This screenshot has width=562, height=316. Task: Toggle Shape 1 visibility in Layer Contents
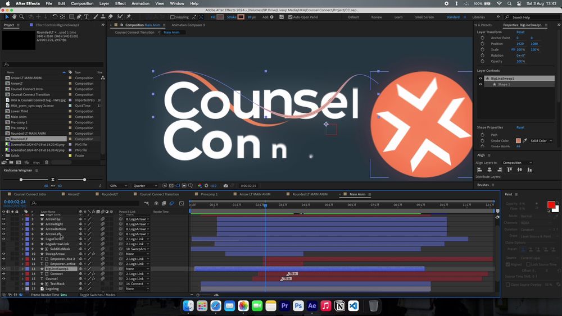click(x=481, y=84)
